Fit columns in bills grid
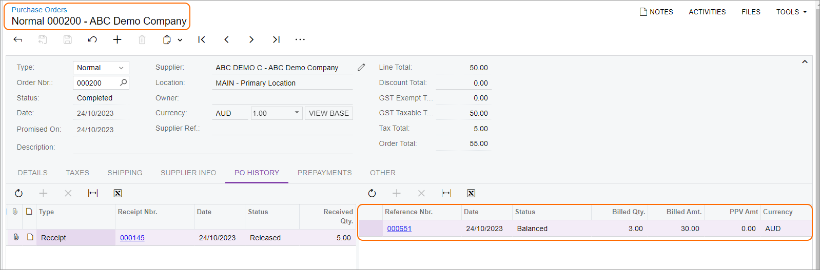Viewport: 820px width, 270px height. [x=446, y=193]
